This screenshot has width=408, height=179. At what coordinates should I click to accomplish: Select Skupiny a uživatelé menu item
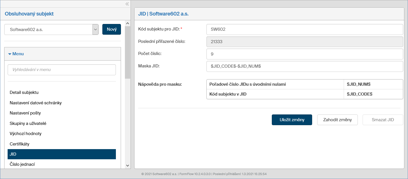(x=28, y=123)
